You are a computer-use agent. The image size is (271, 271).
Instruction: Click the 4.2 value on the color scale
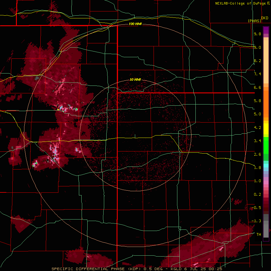(257, 128)
